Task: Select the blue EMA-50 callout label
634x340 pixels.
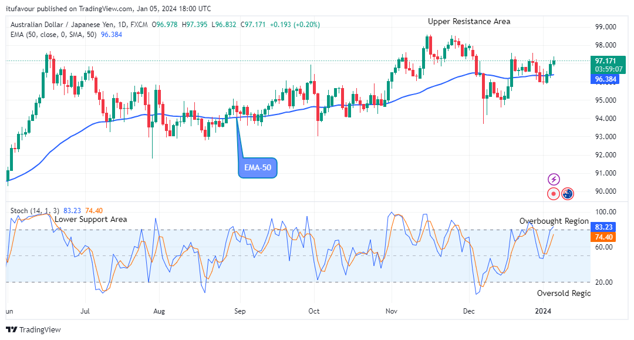Action: click(x=258, y=168)
